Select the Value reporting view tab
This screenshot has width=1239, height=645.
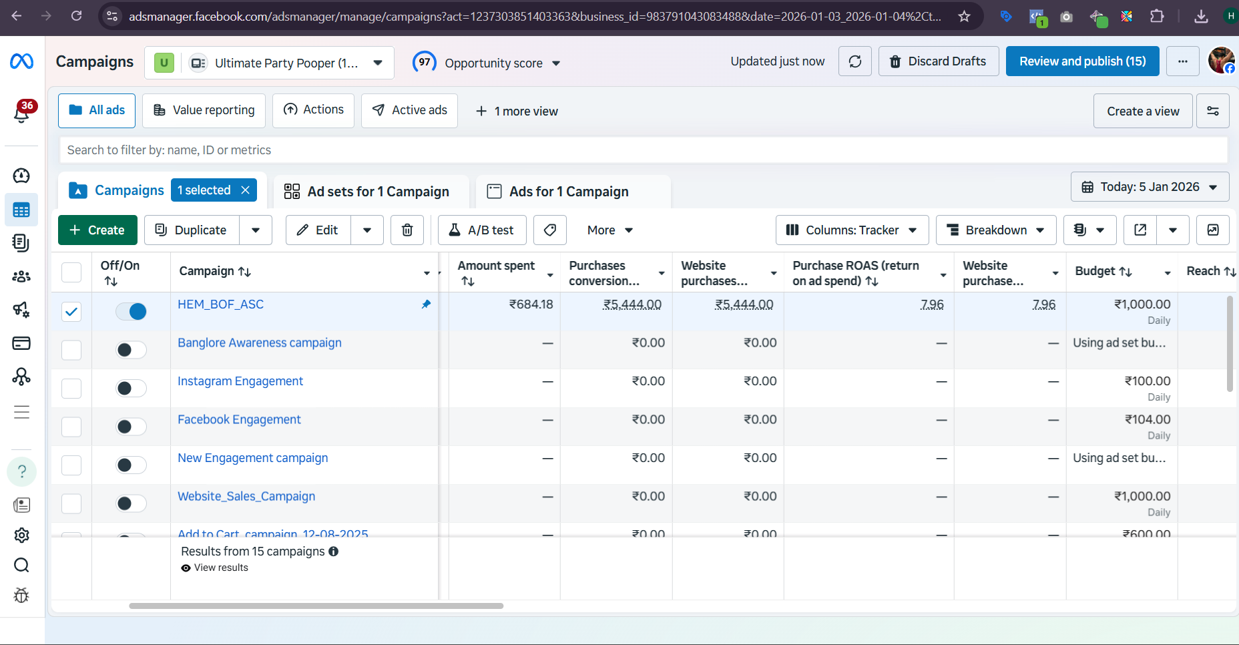204,110
